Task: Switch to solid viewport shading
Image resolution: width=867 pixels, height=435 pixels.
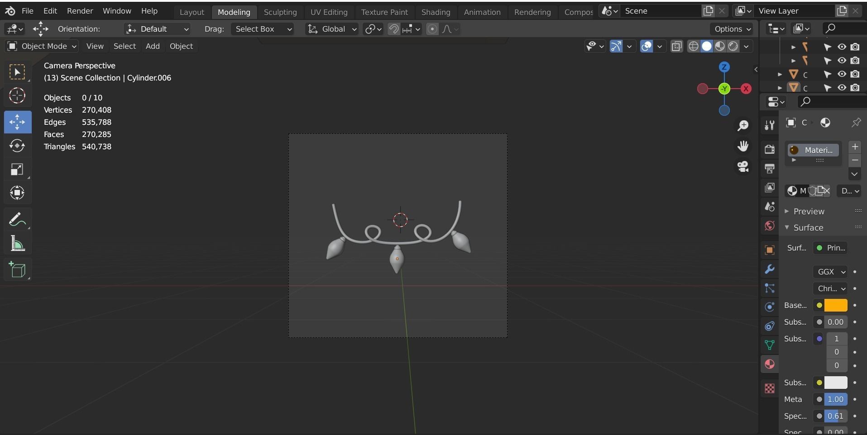Action: (x=706, y=46)
